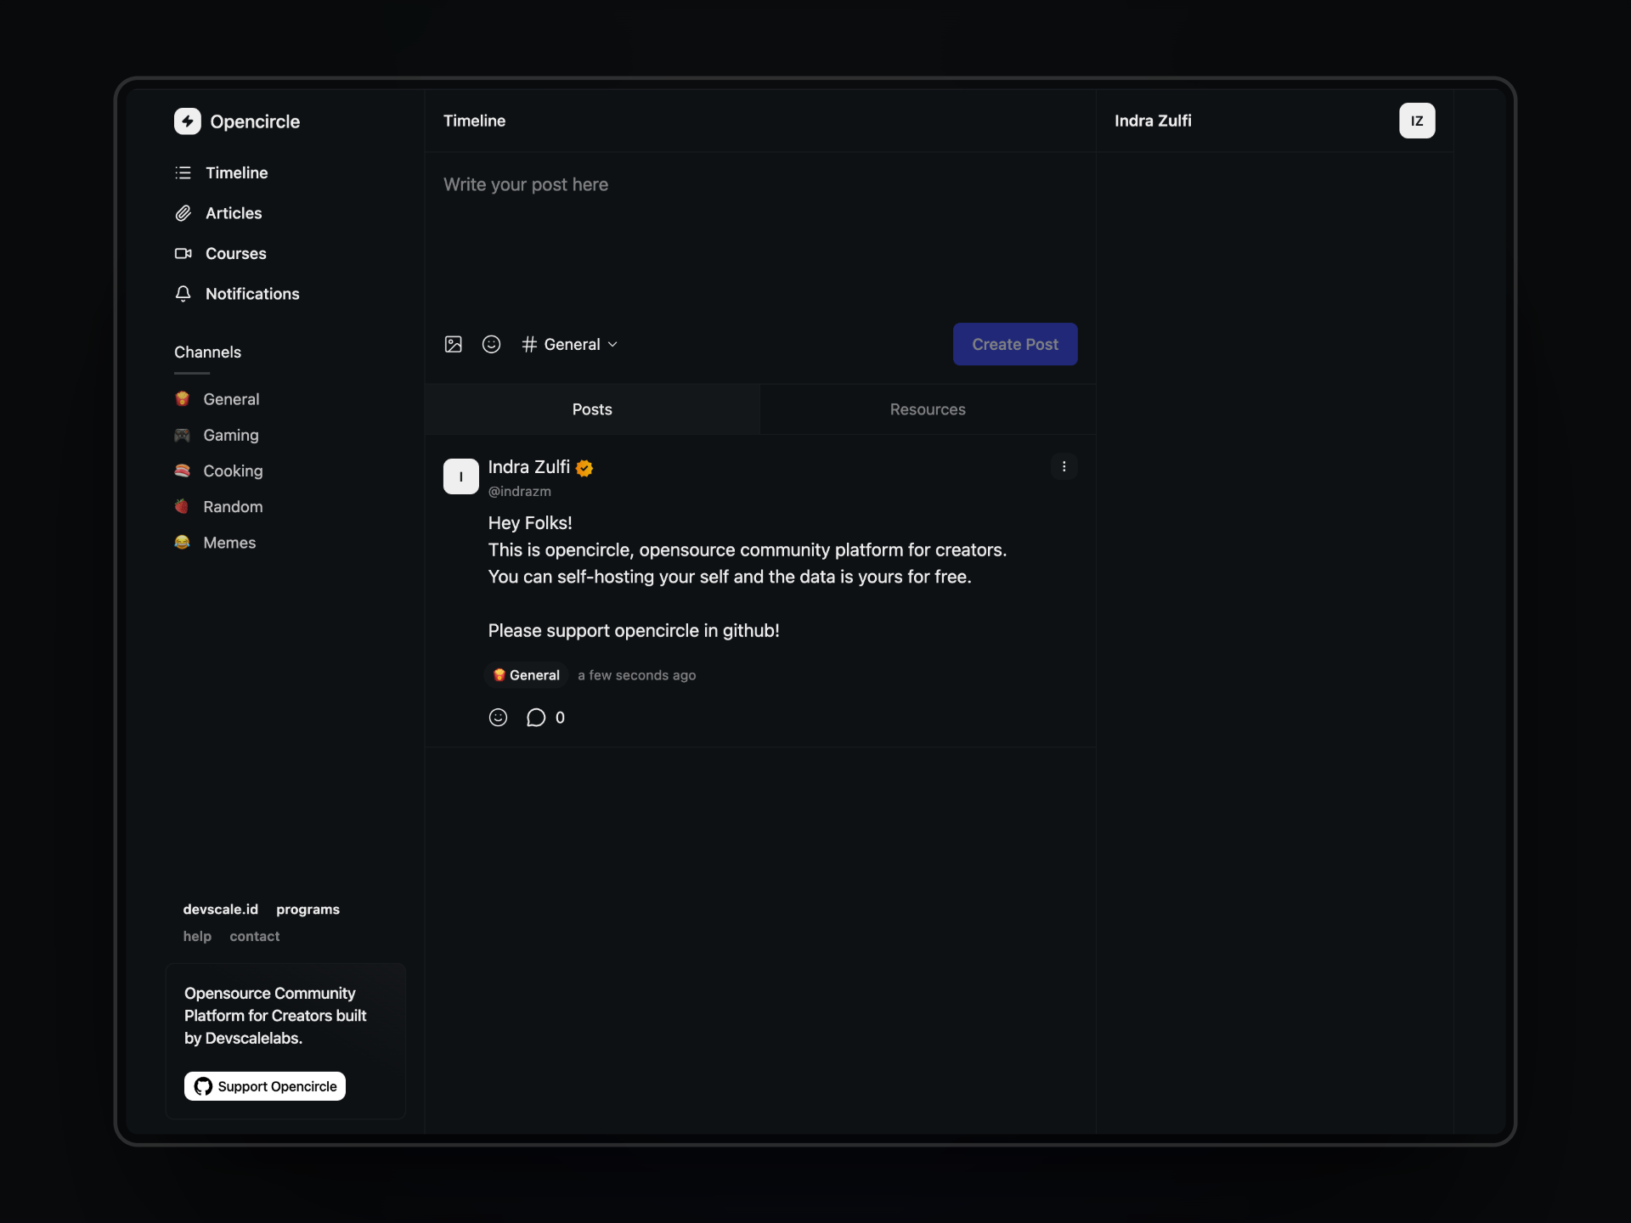The width and height of the screenshot is (1631, 1223).
Task: Add an emoji reaction to Indra's post
Action: pos(498,718)
